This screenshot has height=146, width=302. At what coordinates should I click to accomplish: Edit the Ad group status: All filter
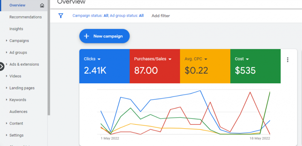(127, 16)
